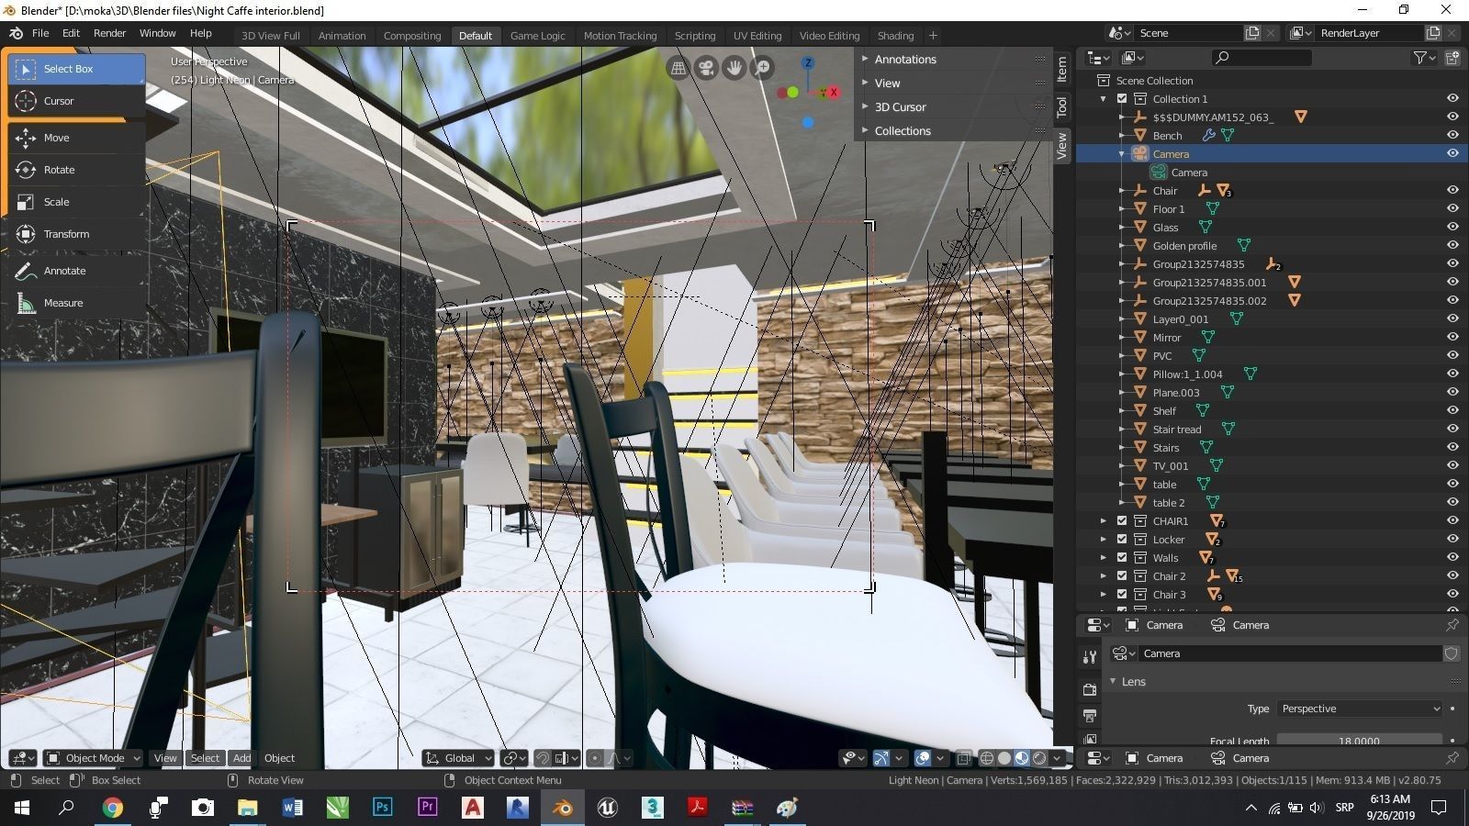Add new collection in outliner
This screenshot has width=1469, height=826.
[x=1452, y=58]
